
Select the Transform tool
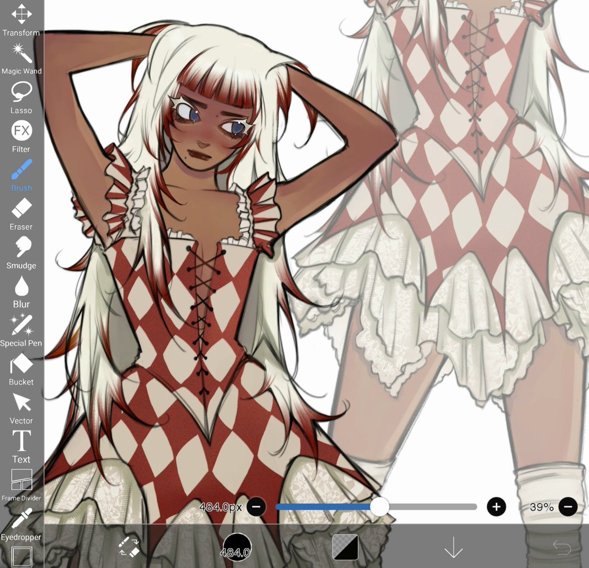[x=21, y=20]
